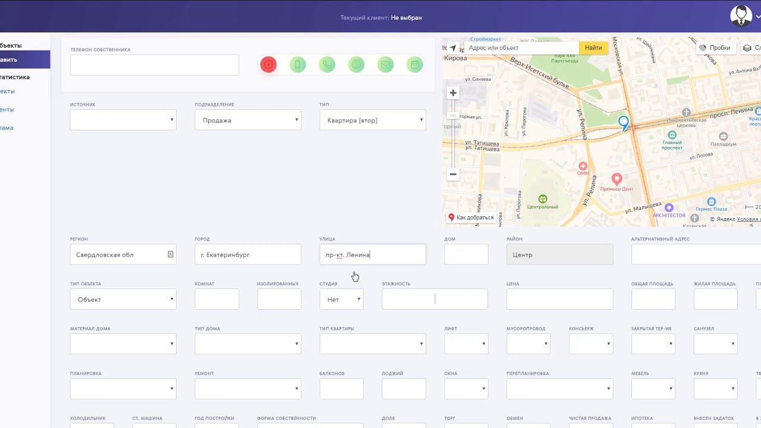Select the highlighted add item in sidebar

(25, 59)
